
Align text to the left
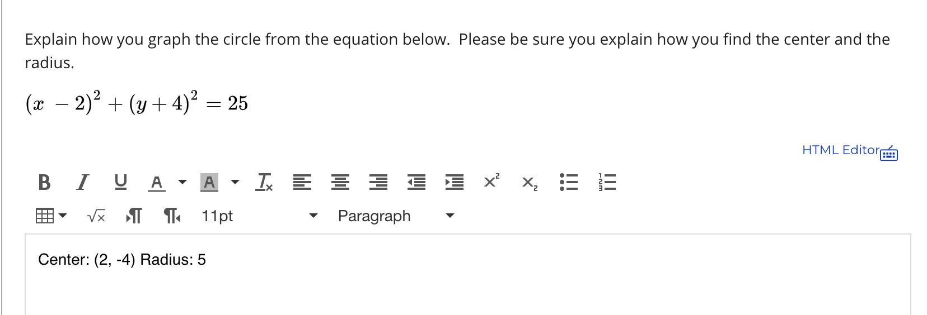(x=302, y=182)
